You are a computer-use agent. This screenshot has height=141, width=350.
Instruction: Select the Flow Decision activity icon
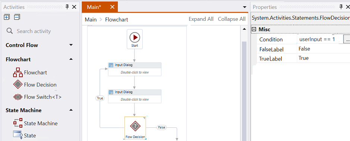[18, 85]
